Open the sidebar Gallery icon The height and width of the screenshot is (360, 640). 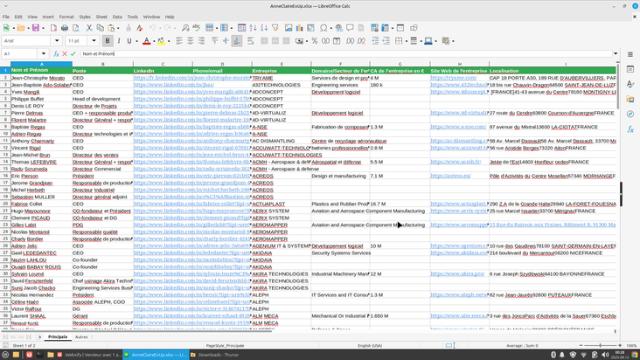630,99
